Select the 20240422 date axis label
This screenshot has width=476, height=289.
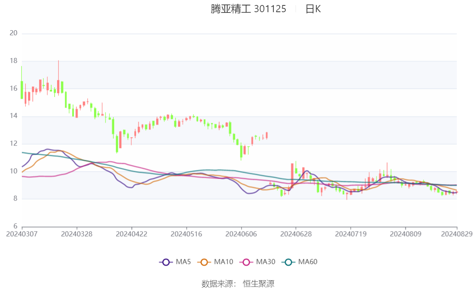click(x=131, y=234)
